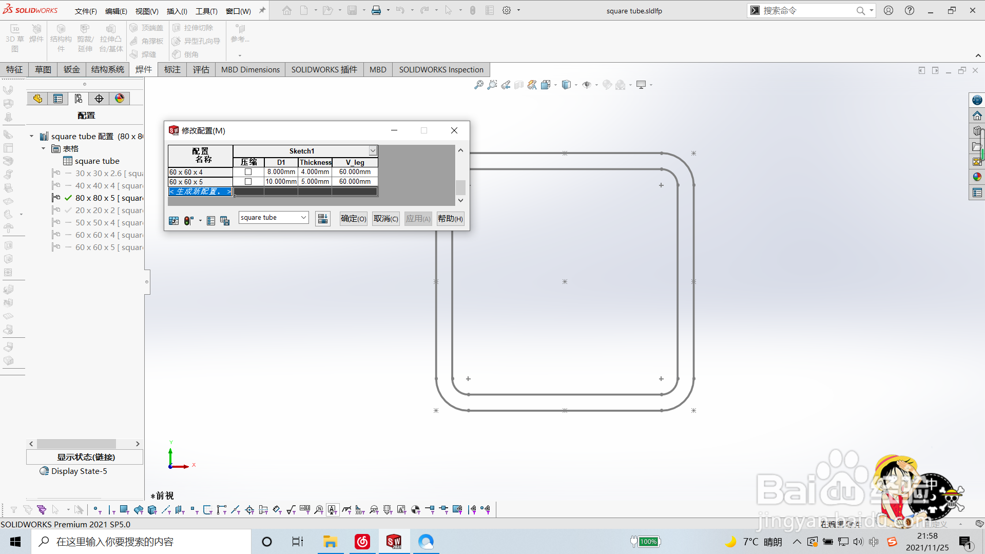This screenshot has width=985, height=554.
Task: Click the Zoom to Fit icon in view toolbar
Action: [x=478, y=85]
